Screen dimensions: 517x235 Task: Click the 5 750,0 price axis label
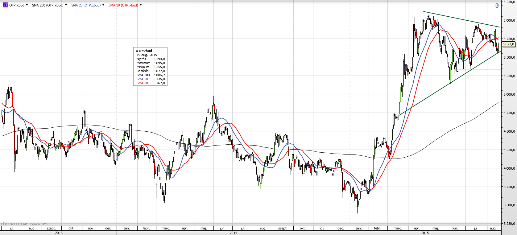tap(509, 39)
